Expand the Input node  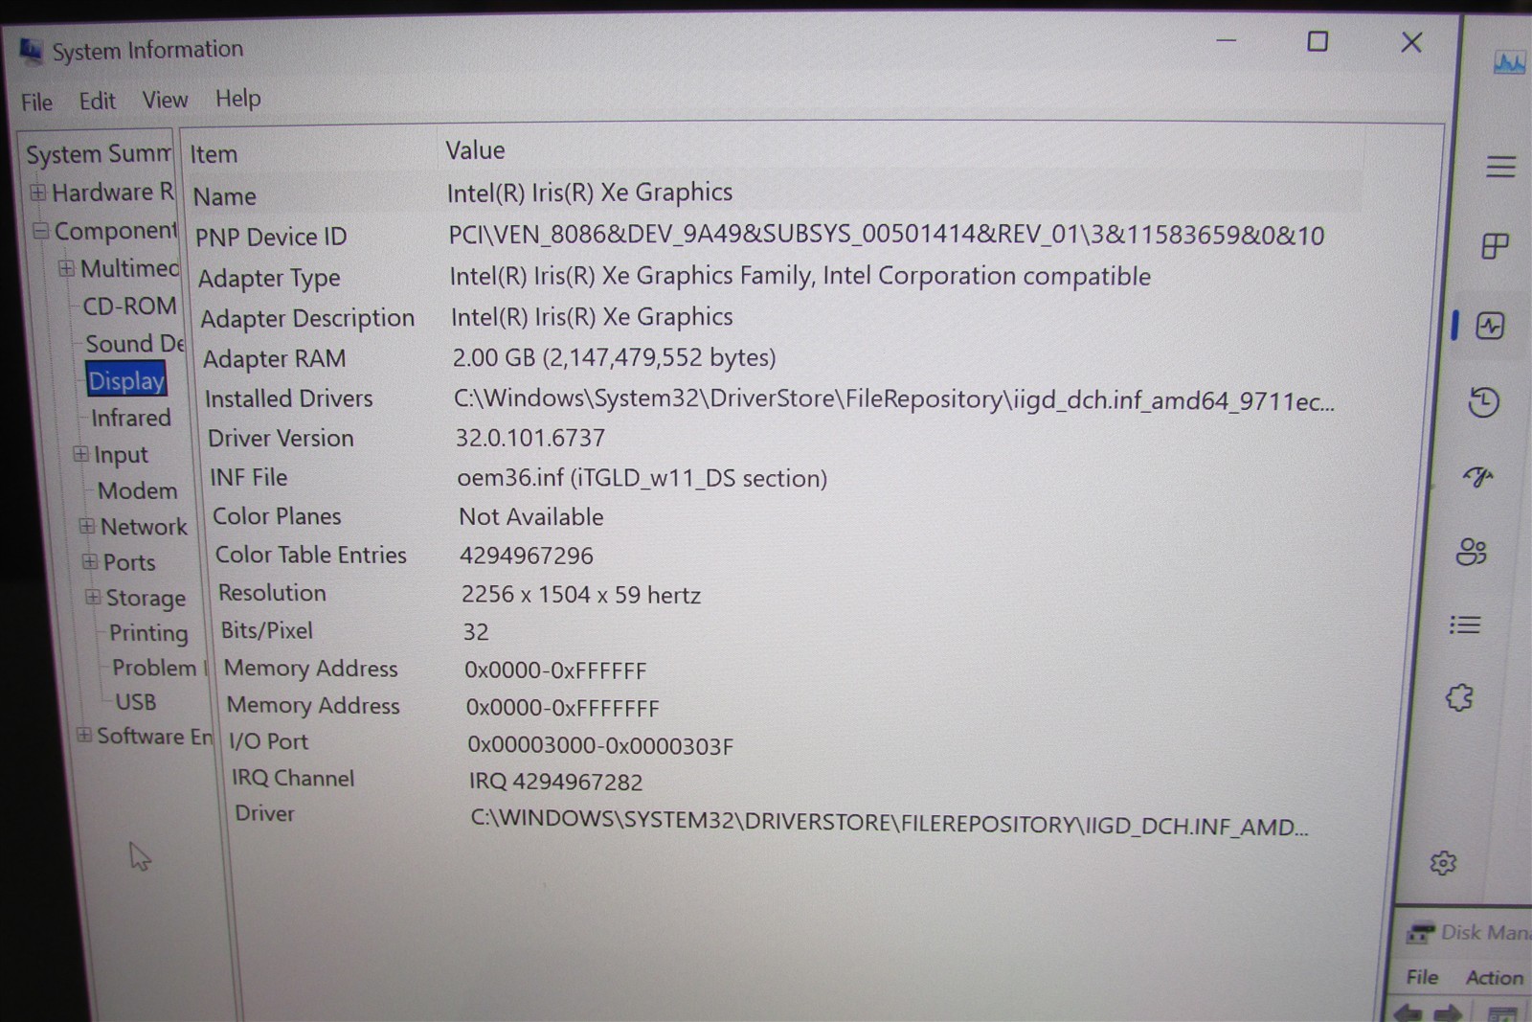coord(81,454)
